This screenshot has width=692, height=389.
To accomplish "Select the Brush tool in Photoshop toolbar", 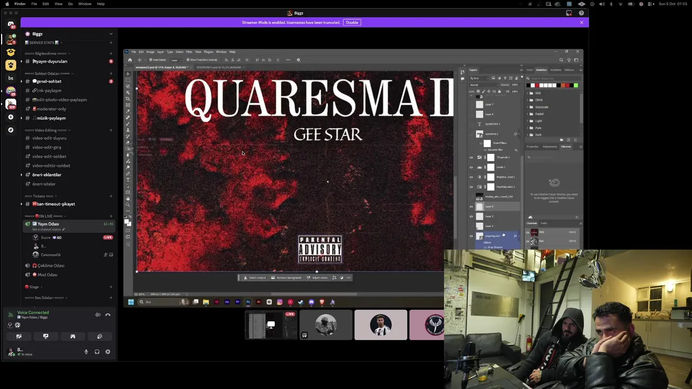I will click(128, 124).
